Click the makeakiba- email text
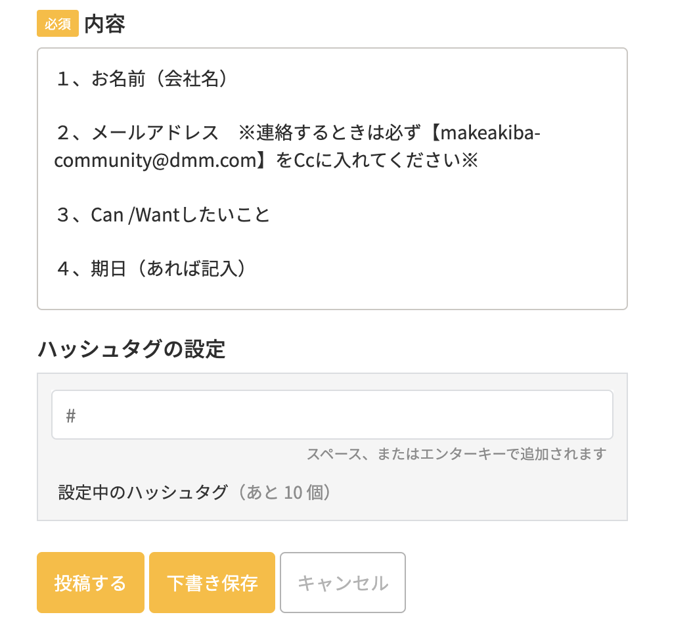 pos(489,133)
